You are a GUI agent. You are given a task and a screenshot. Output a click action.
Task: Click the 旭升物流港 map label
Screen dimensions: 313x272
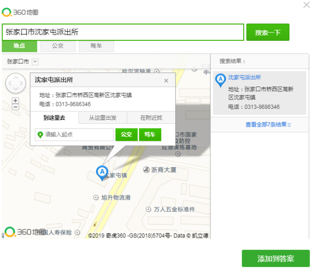116,198
